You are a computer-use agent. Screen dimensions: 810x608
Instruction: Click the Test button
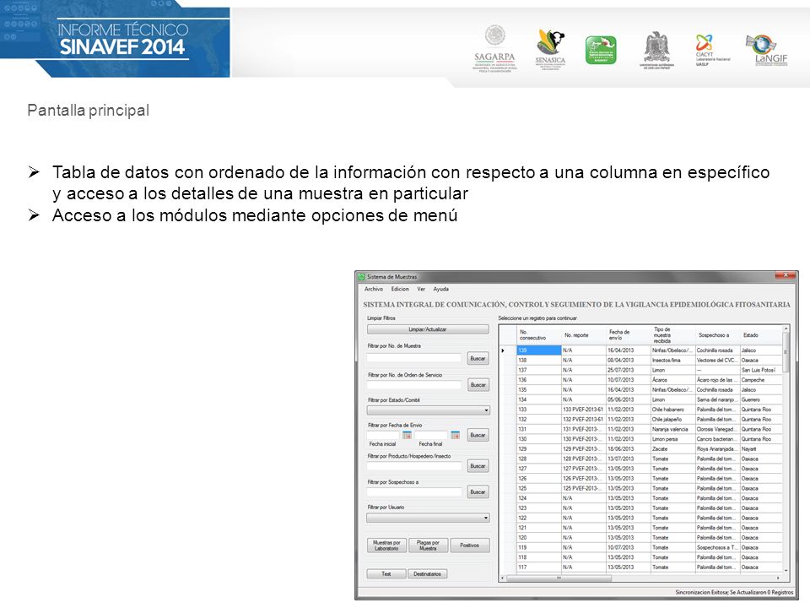(x=386, y=574)
